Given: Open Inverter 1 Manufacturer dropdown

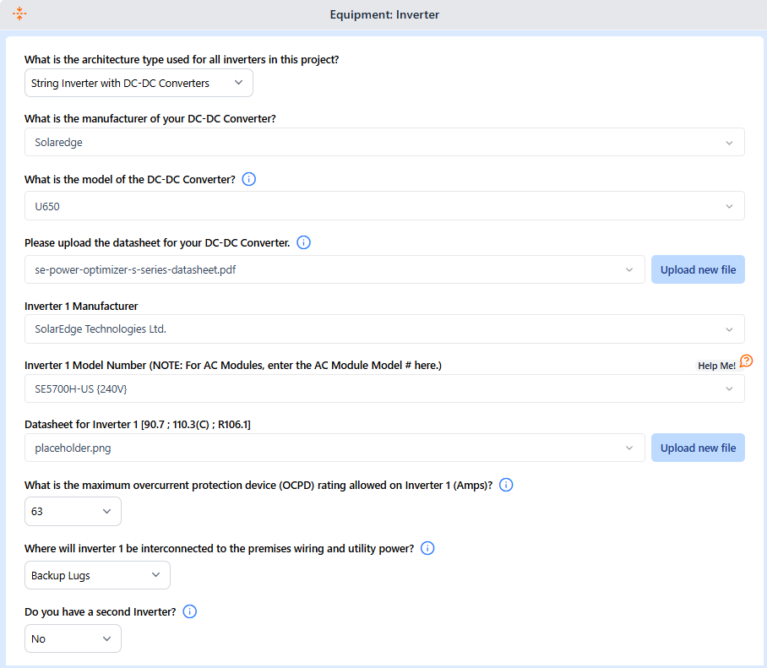Looking at the screenshot, I should pos(384,329).
